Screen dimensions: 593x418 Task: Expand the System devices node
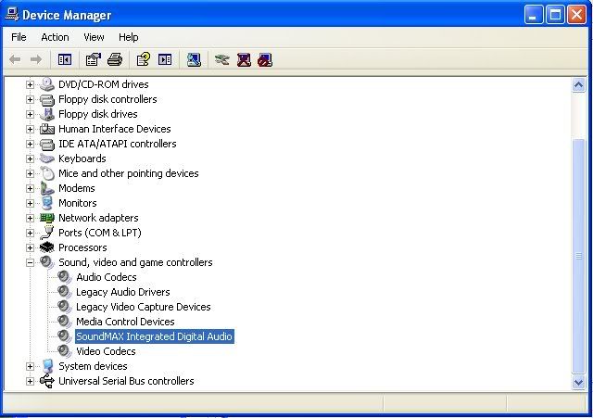tap(30, 366)
